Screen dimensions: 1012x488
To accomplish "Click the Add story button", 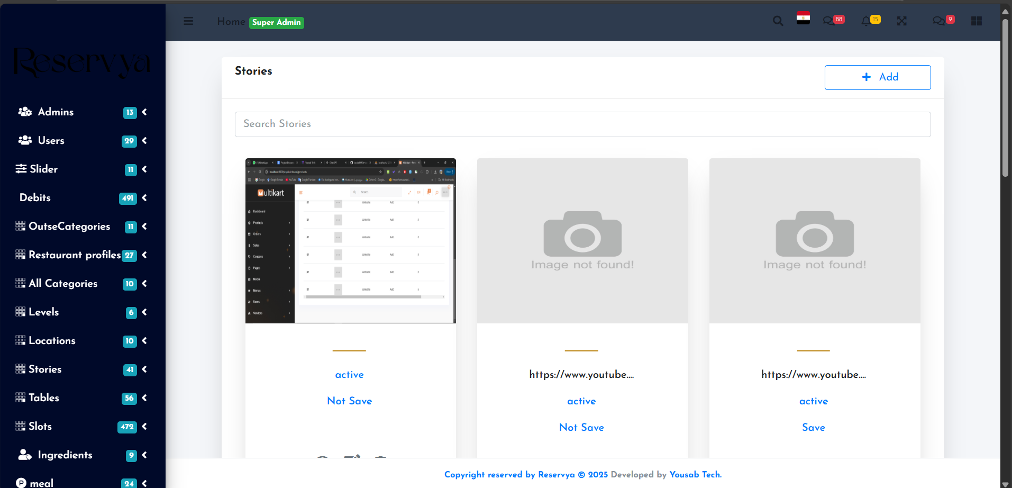I will click(877, 77).
